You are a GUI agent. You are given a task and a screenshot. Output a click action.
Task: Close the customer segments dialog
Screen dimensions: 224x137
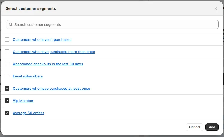[216, 8]
